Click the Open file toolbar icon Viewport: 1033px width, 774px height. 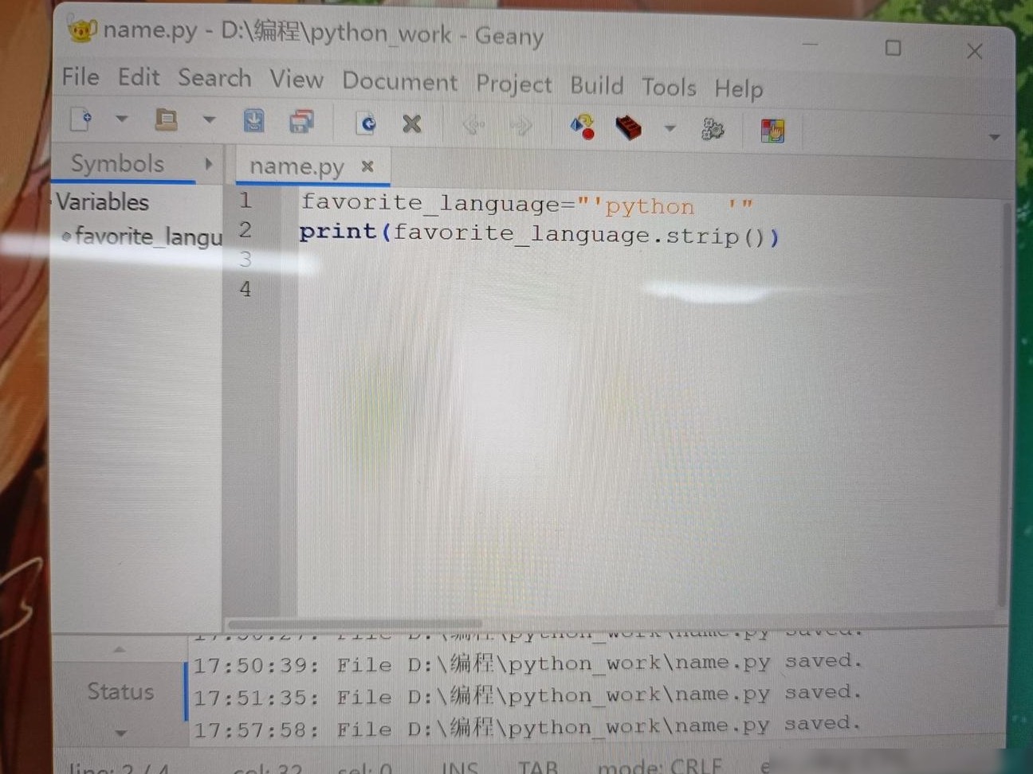click(x=166, y=120)
